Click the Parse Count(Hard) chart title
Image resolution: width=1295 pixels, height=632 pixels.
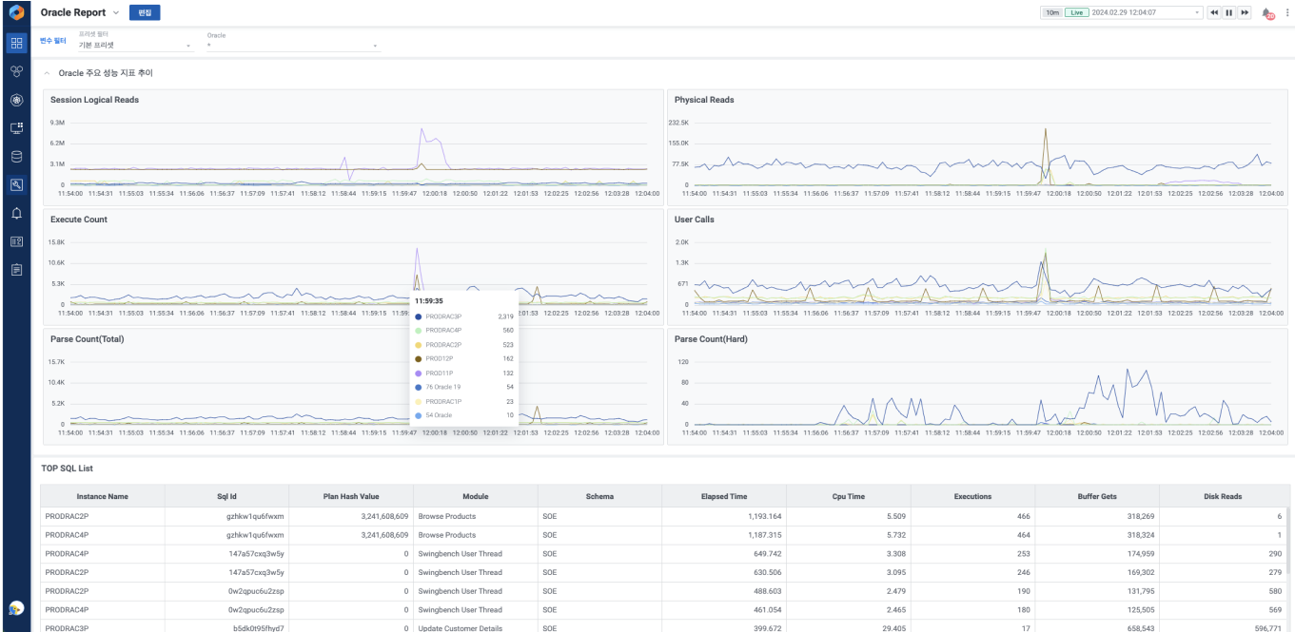pos(710,339)
